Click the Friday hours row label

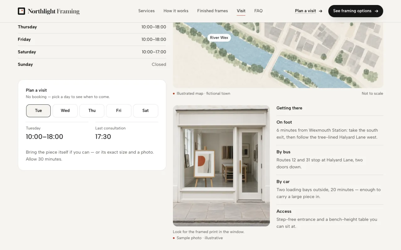click(x=24, y=39)
